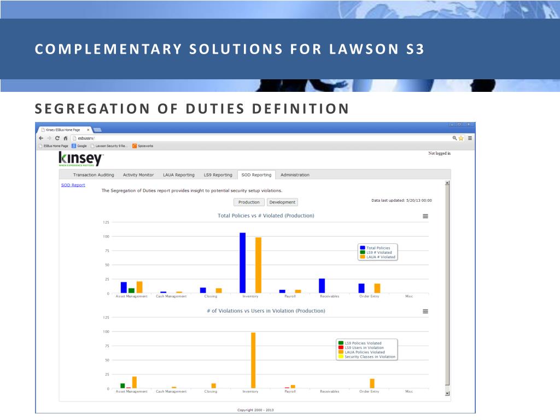Open the LS9 Reporting tab
The image size is (560, 420).
point(218,175)
